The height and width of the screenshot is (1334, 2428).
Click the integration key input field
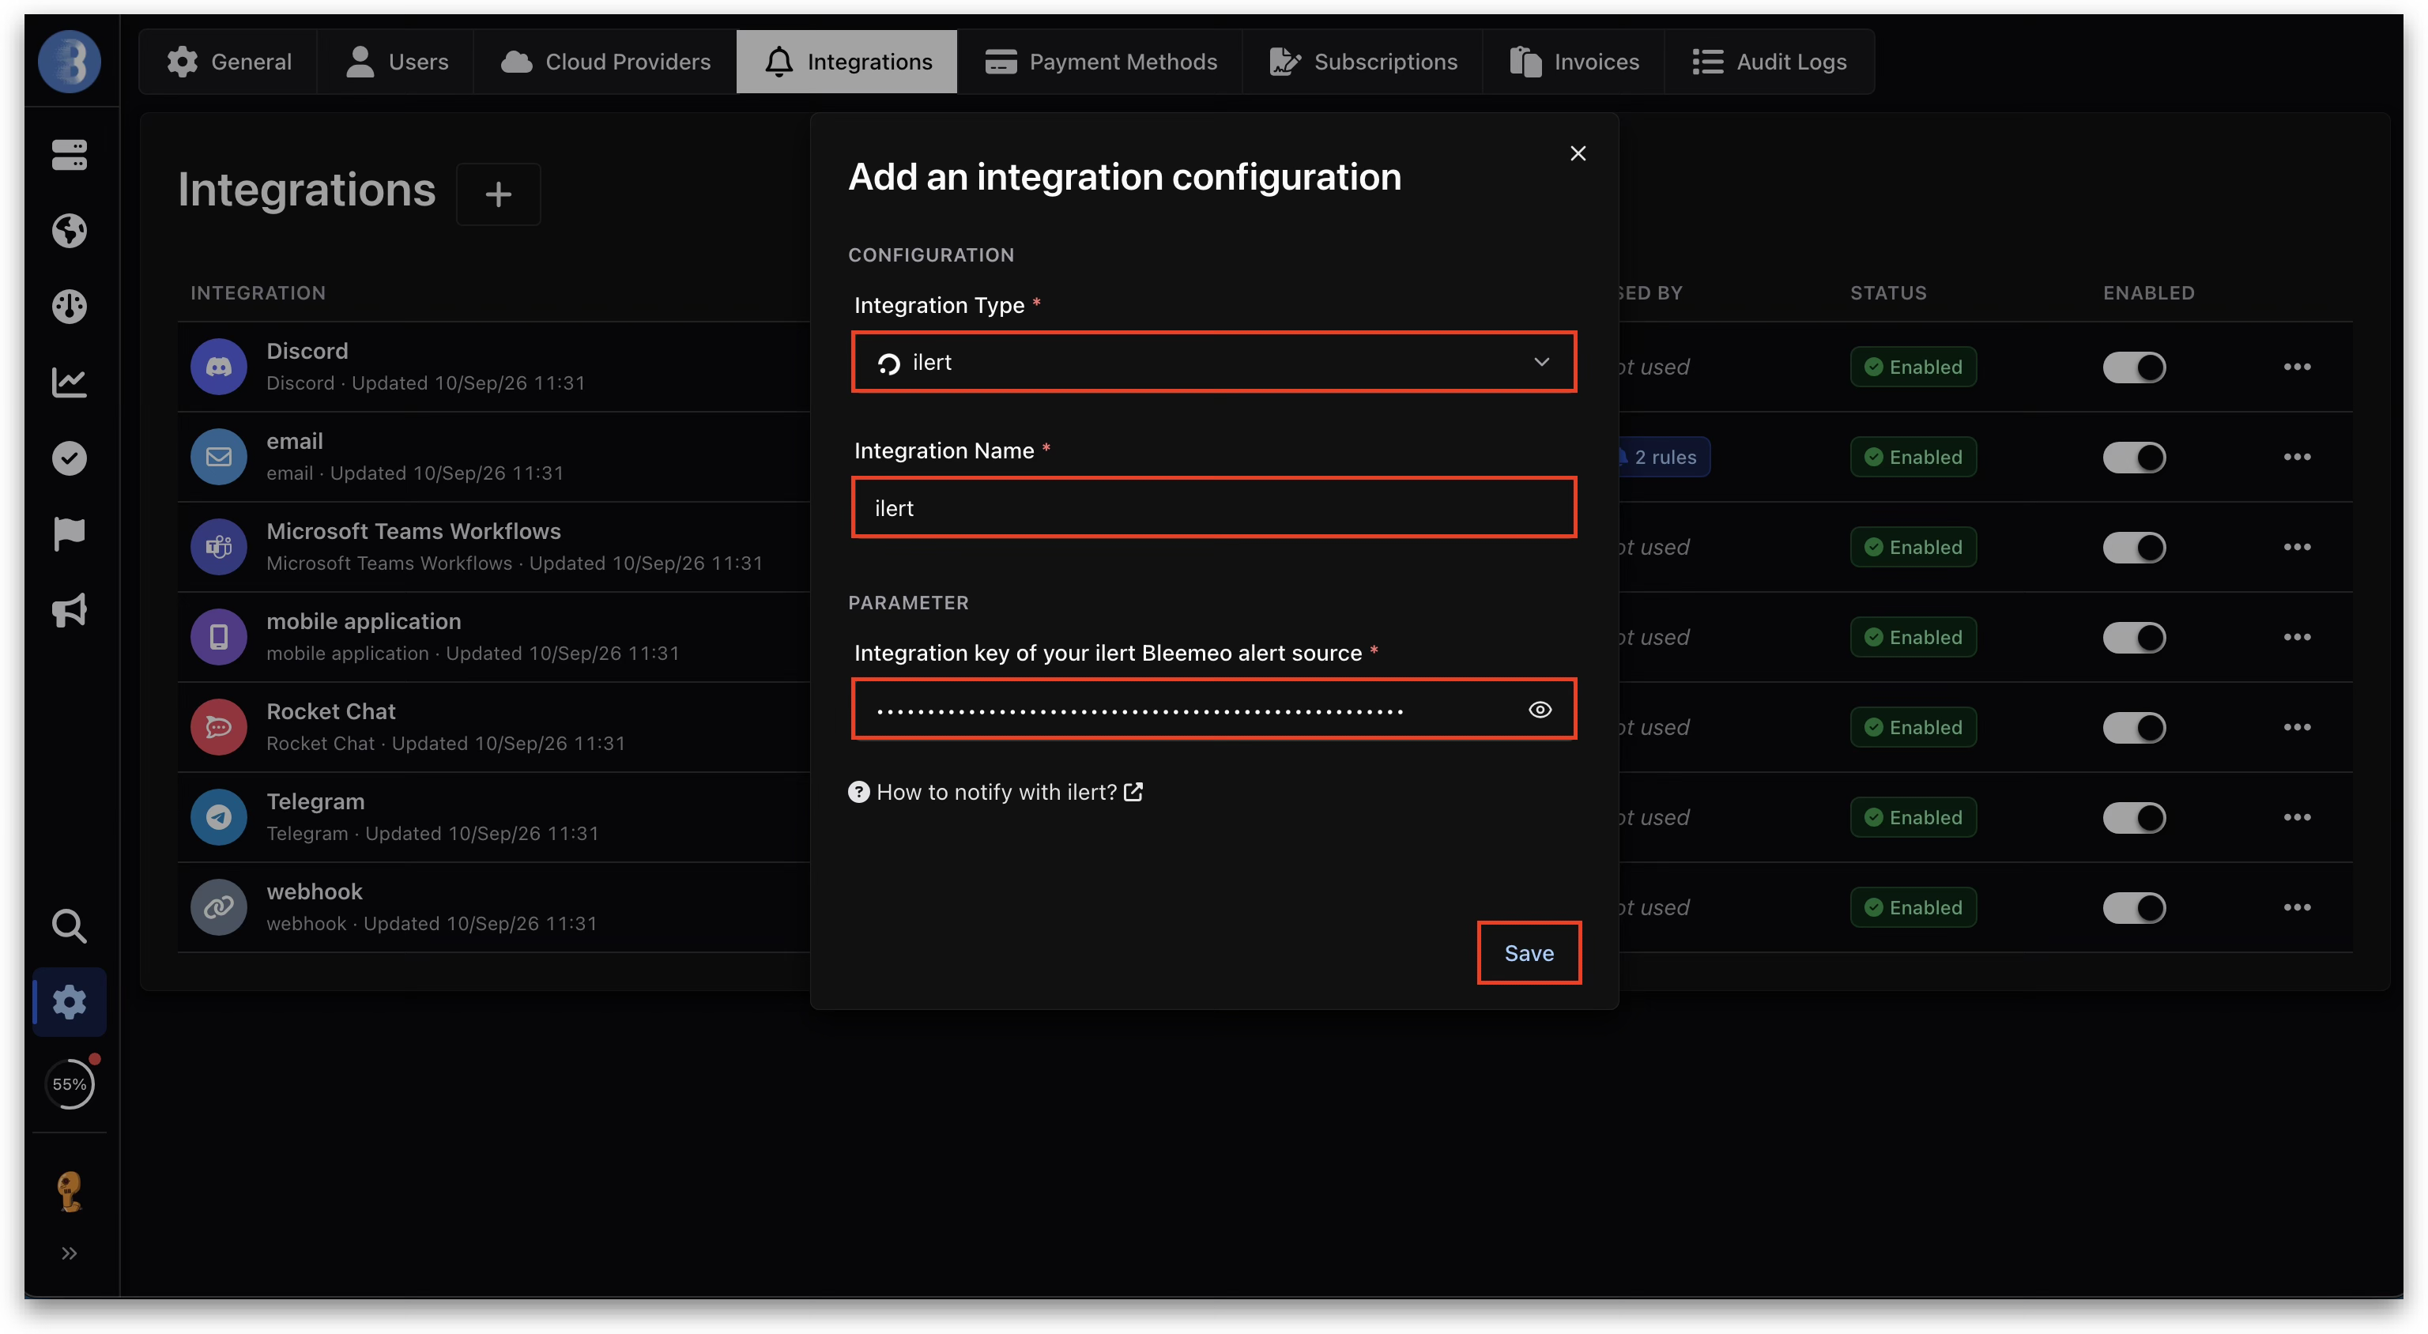click(1213, 710)
